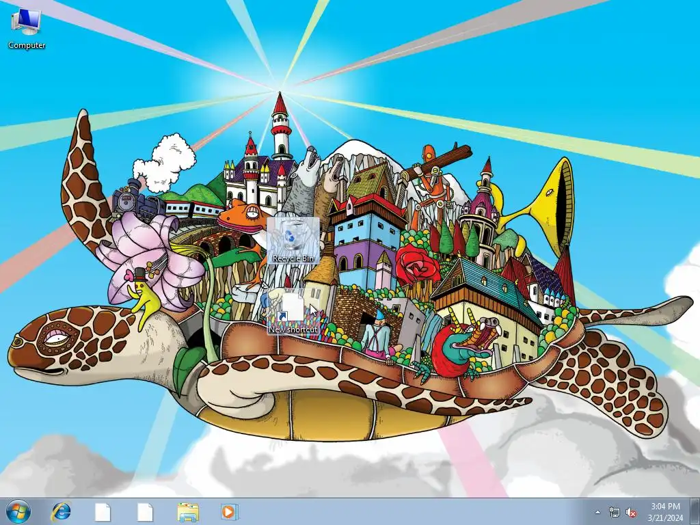Open the network status tray icon

tap(615, 513)
